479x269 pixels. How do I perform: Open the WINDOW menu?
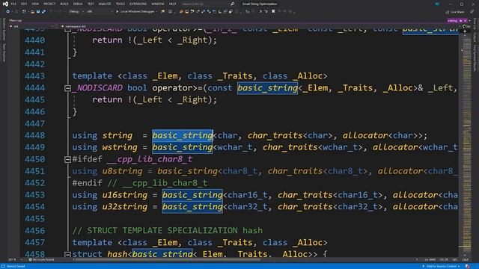158,4
